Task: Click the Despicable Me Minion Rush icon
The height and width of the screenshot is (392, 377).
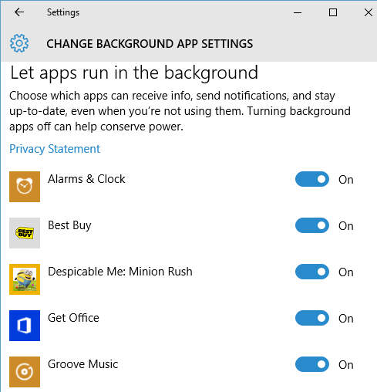Action: (x=25, y=279)
